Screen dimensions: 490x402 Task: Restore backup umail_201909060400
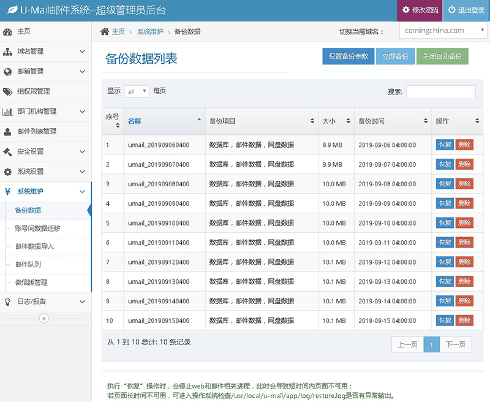tap(445, 145)
